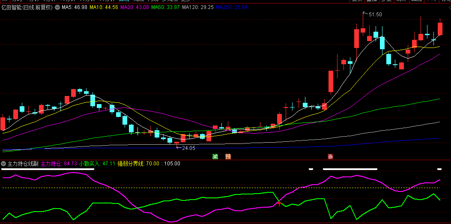The width and height of the screenshot is (451, 224).
Task: Click the MA5: 46.98 label
Action: click(74, 7)
